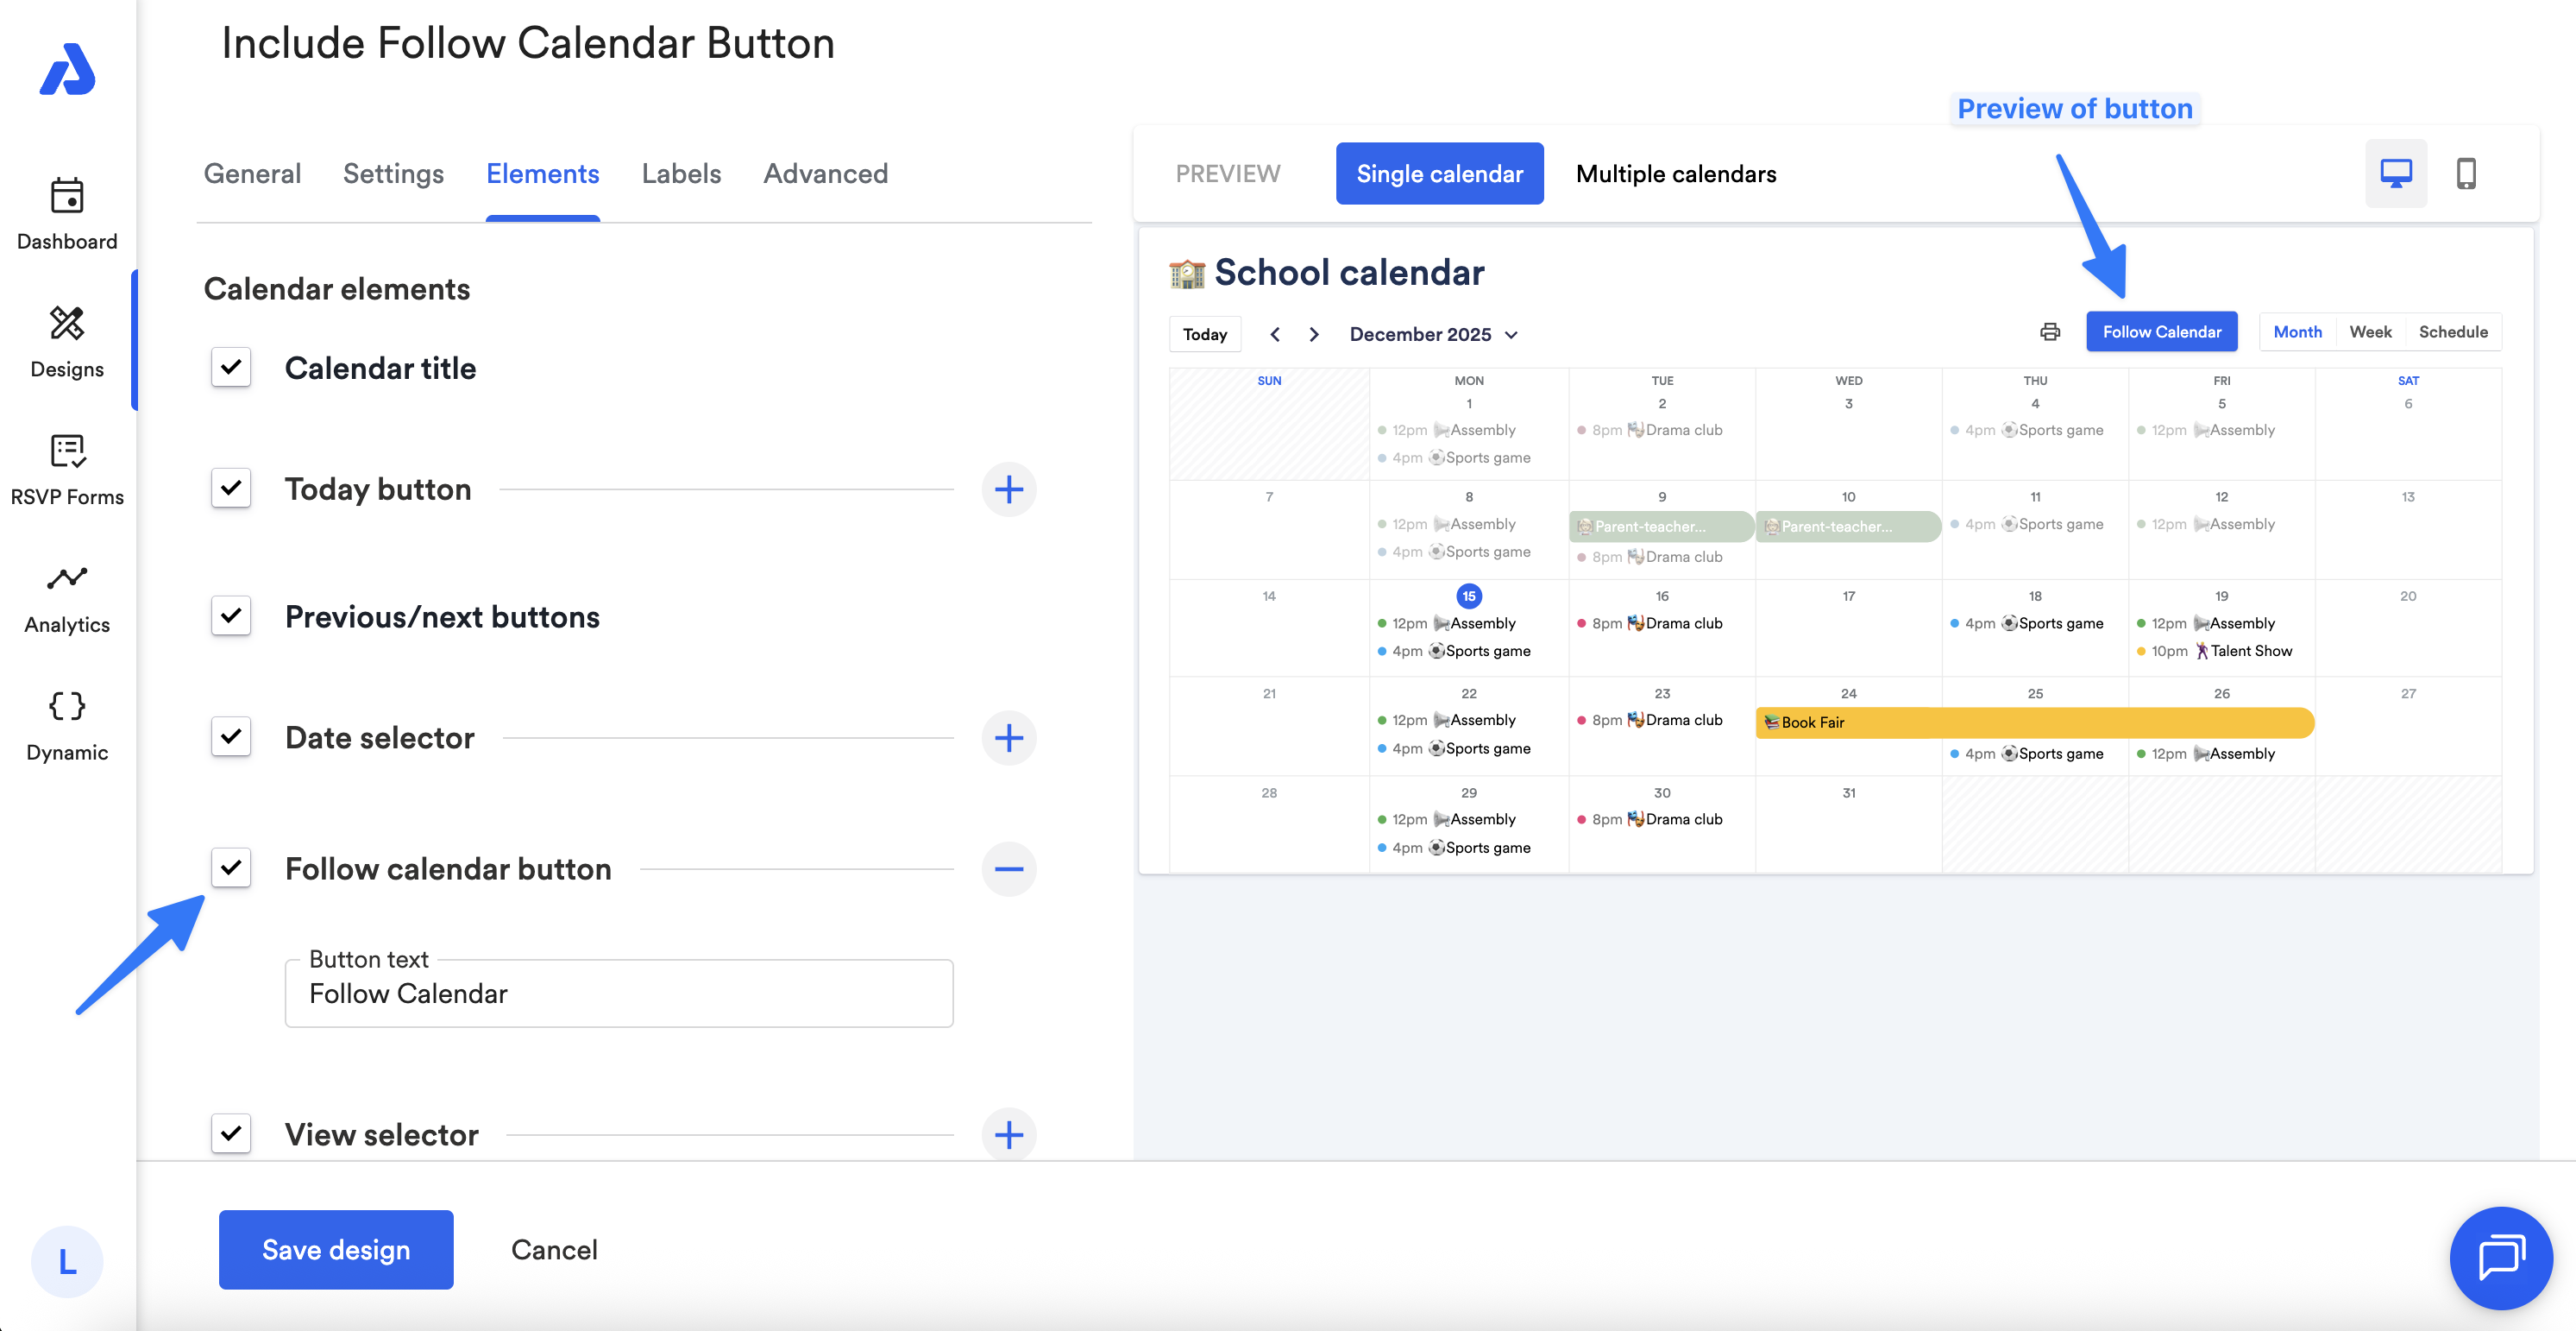The image size is (2576, 1331).
Task: Go to next month arrow
Action: pyautogui.click(x=1314, y=334)
